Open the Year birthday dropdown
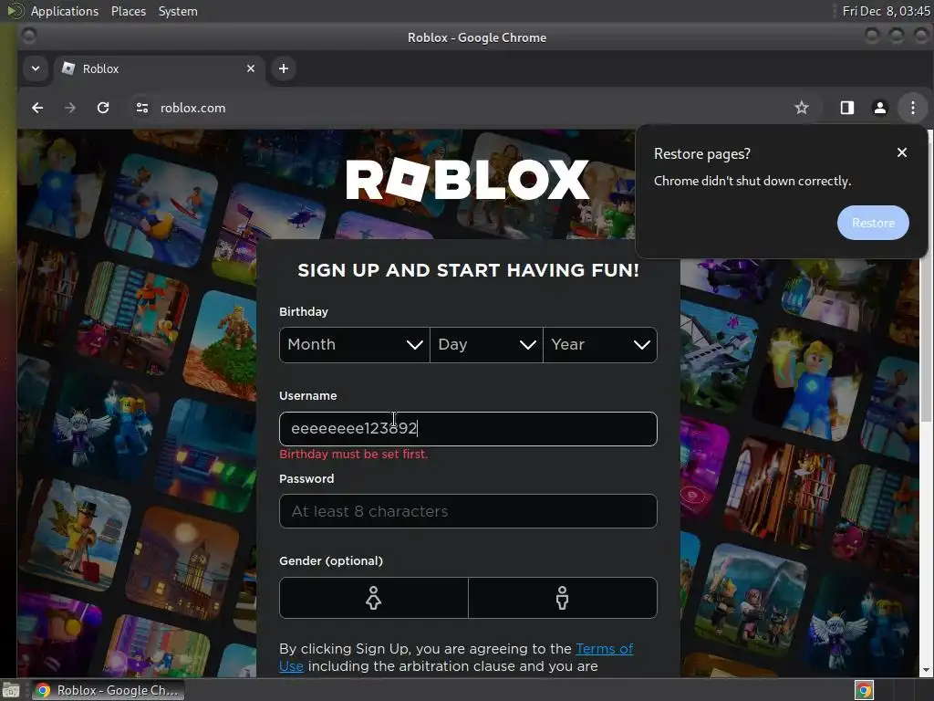The height and width of the screenshot is (701, 934). click(600, 344)
